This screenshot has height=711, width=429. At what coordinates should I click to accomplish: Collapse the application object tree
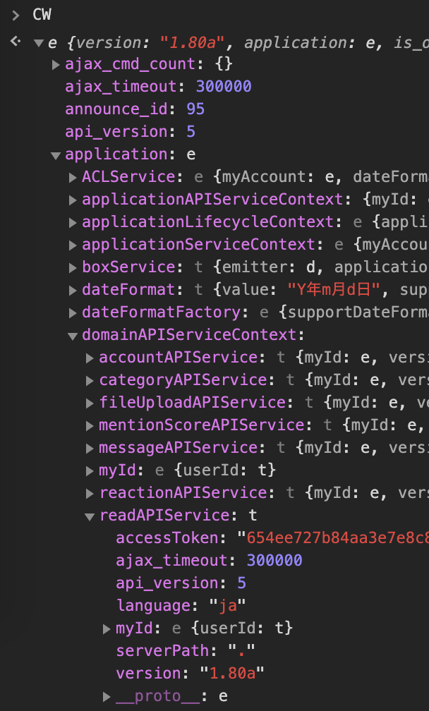pos(56,155)
